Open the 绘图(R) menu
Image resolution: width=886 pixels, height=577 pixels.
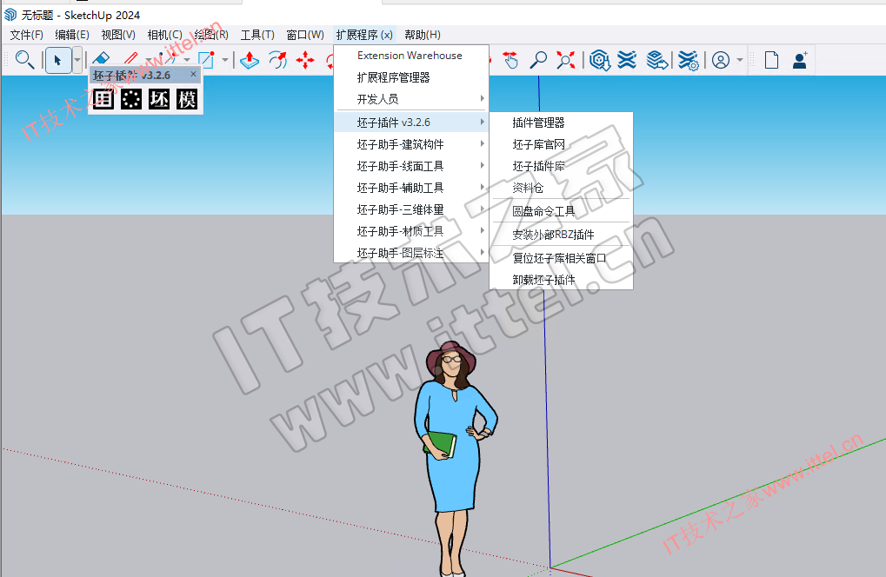211,35
